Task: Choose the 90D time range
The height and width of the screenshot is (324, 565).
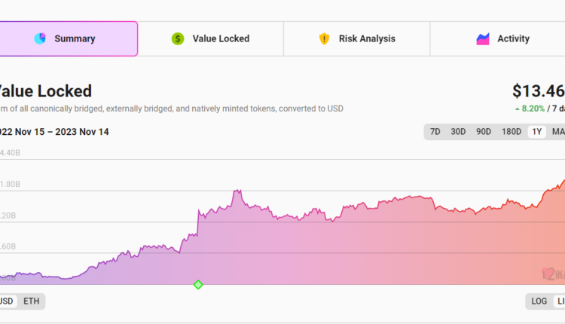Action: pos(483,132)
